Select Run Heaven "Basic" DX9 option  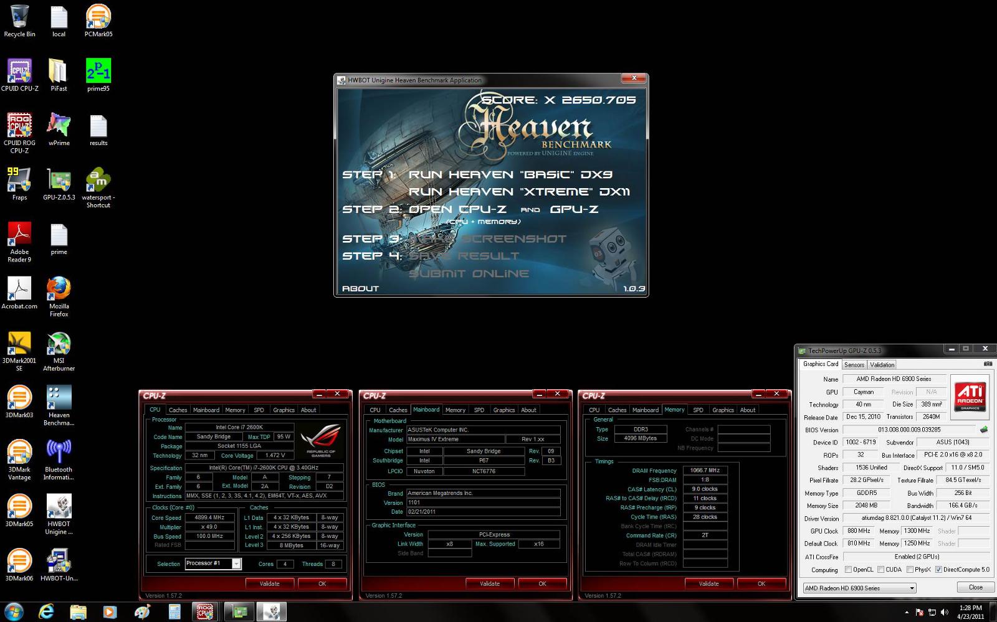click(510, 175)
